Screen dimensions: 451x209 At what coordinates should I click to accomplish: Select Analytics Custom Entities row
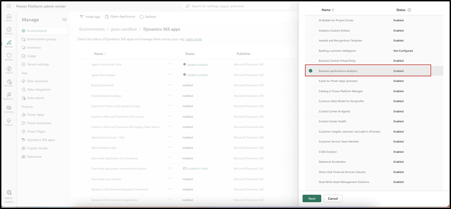pos(374,30)
